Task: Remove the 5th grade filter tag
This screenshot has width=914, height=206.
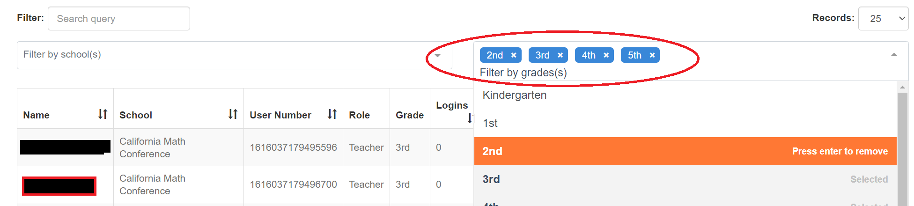Action: pos(652,55)
